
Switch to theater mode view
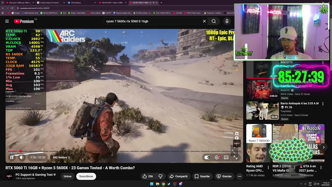pyautogui.click(x=226, y=157)
